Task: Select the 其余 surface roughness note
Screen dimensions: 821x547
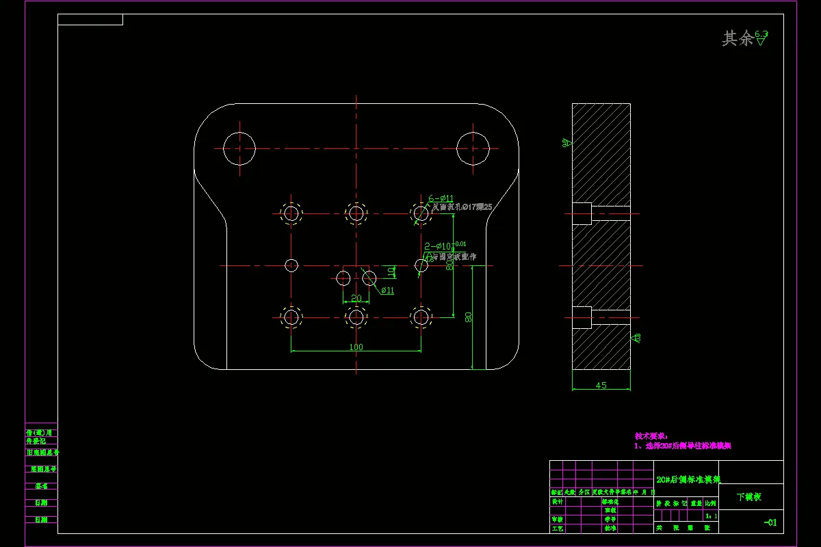Action: coord(745,38)
